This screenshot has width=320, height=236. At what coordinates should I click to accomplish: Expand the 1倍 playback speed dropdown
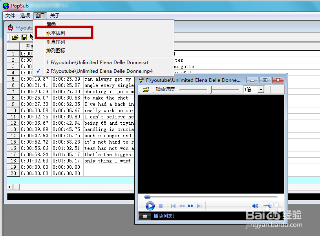(261, 90)
